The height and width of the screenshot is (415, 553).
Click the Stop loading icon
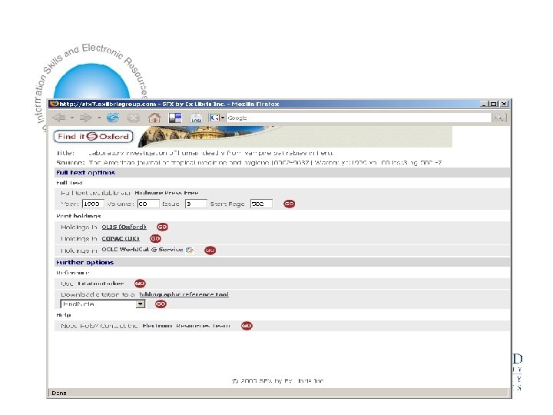tap(134, 118)
